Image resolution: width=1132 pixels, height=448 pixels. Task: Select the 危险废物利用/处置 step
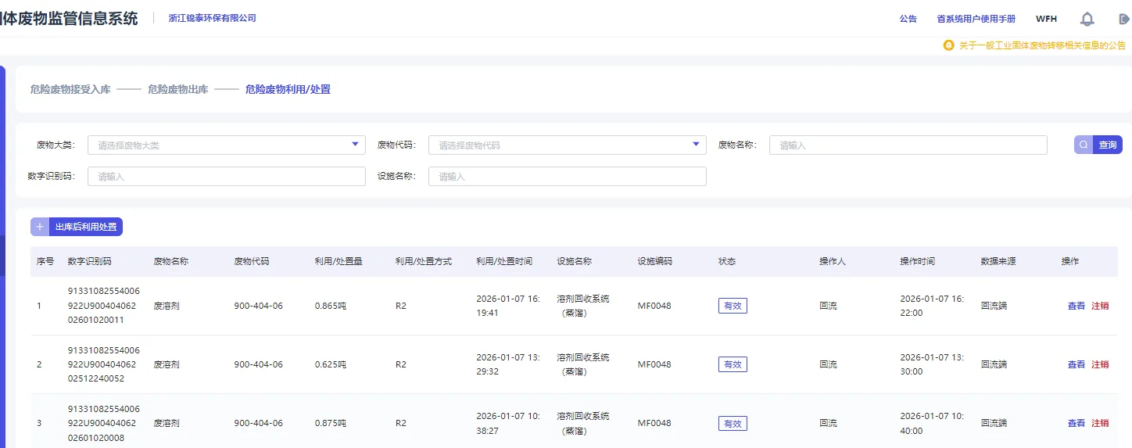click(288, 90)
